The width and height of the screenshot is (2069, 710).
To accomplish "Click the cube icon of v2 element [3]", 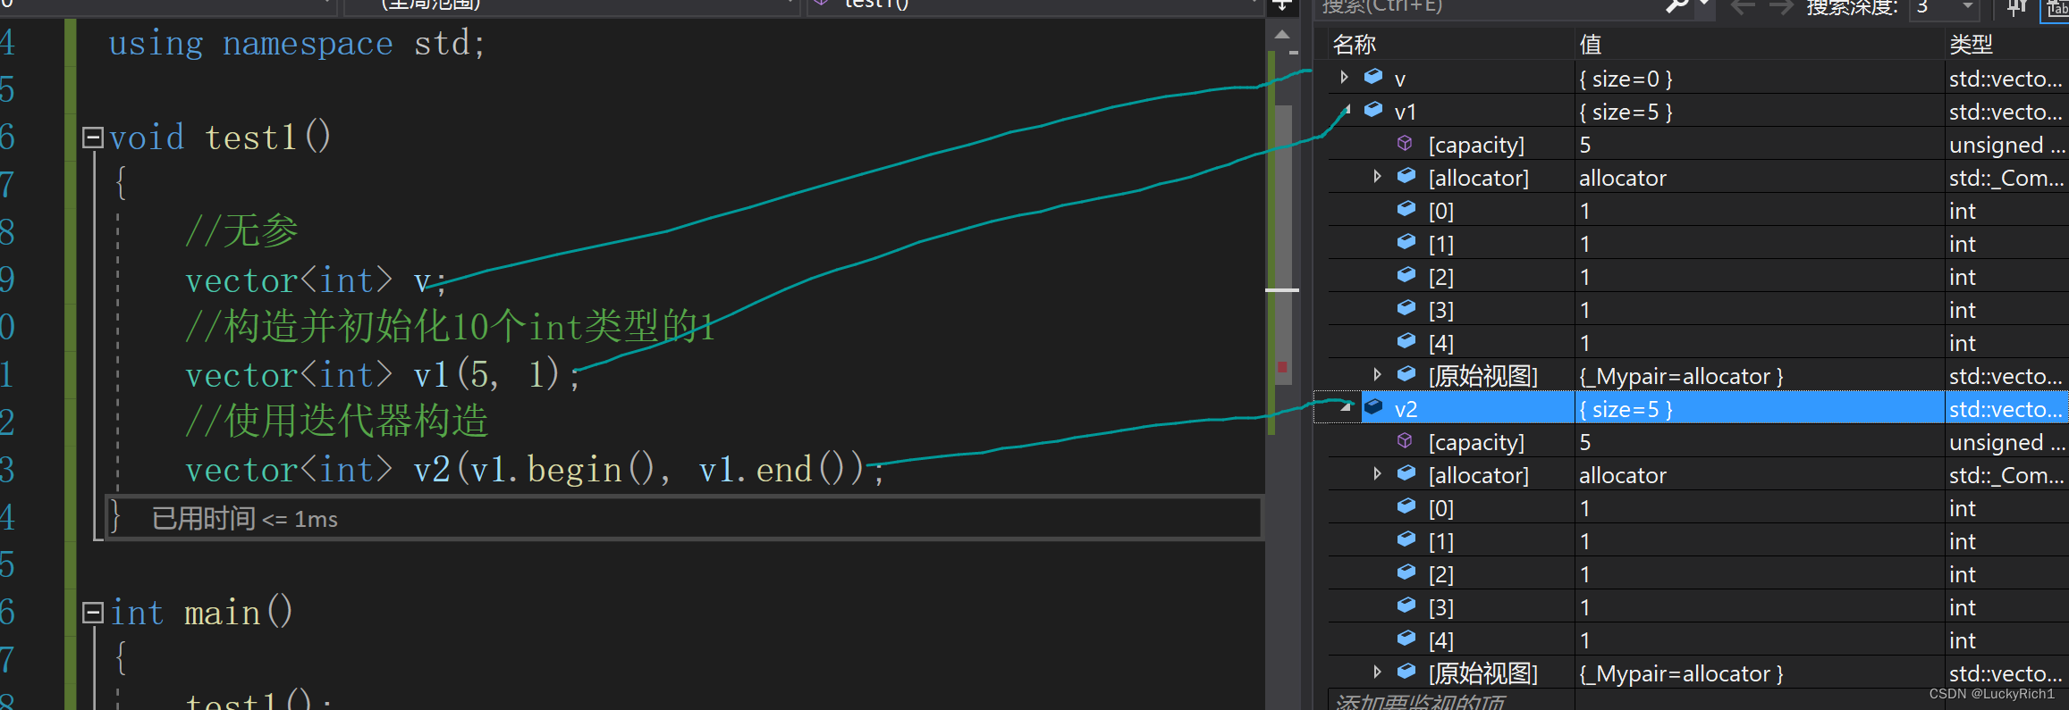I will click(1406, 606).
